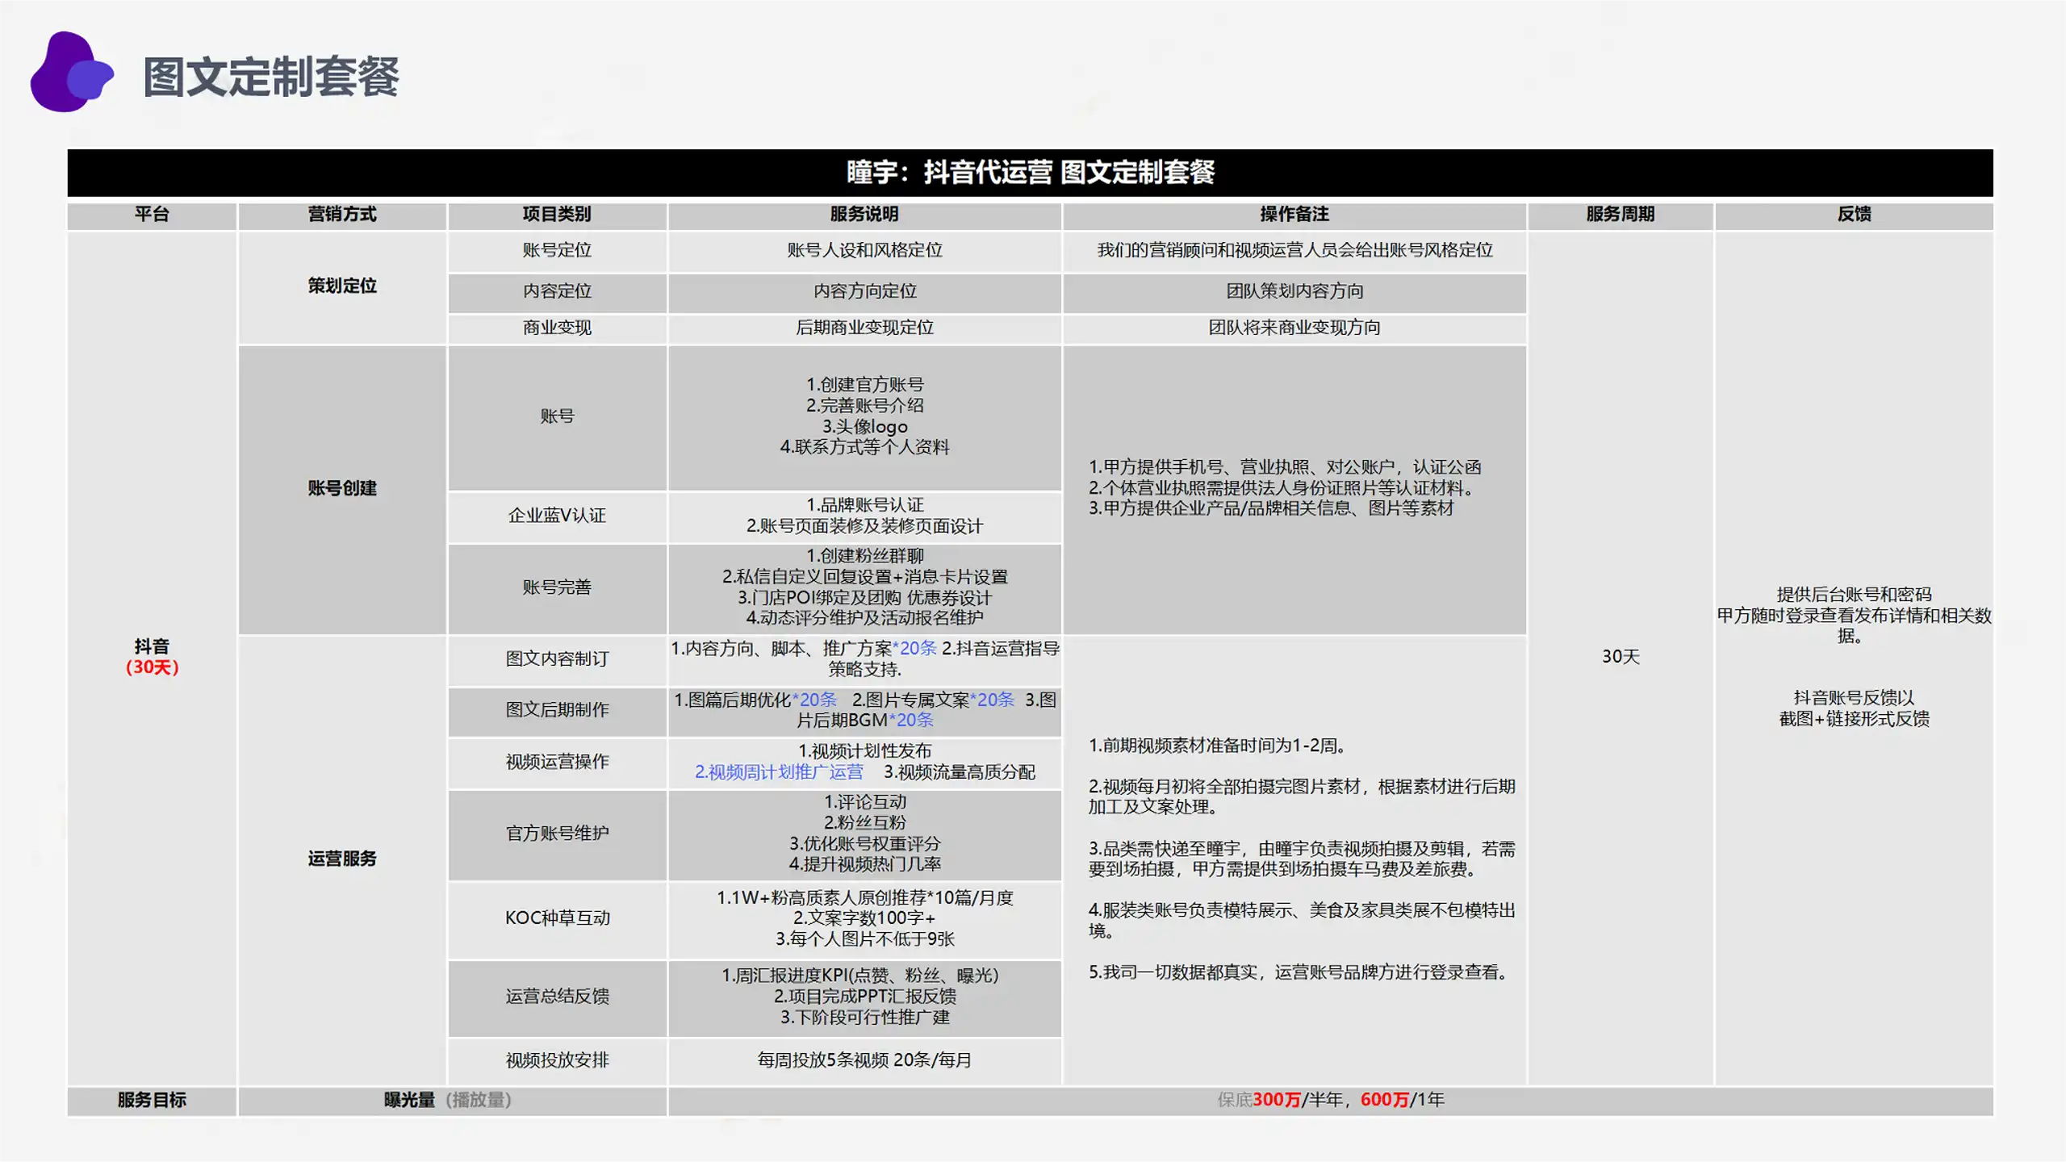The width and height of the screenshot is (2066, 1162).
Task: Click note 1.前期视频素材准备时间为1-2周。
Action: tap(1218, 746)
